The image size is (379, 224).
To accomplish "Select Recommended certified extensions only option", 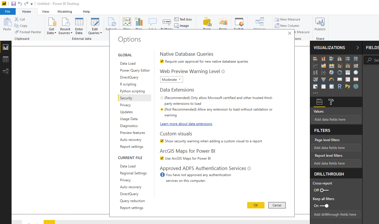I will tap(162, 98).
